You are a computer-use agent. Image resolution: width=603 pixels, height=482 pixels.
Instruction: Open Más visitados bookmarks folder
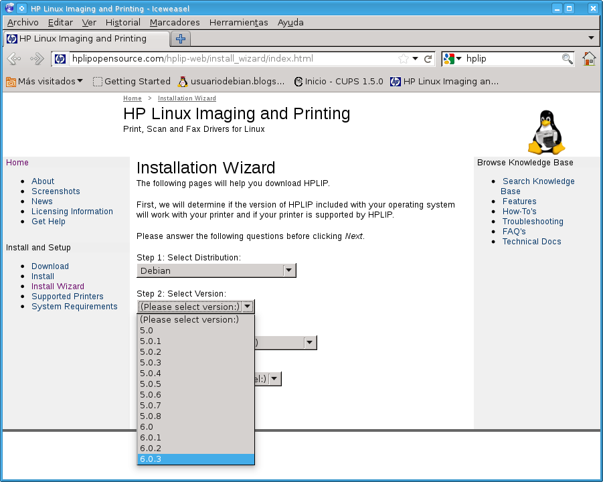pyautogui.click(x=44, y=81)
